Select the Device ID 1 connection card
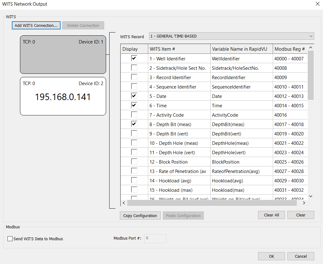The image size is (323, 264). pyautogui.click(x=63, y=55)
